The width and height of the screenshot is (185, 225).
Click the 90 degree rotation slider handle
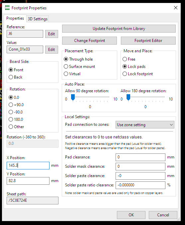[x=73, y=98]
